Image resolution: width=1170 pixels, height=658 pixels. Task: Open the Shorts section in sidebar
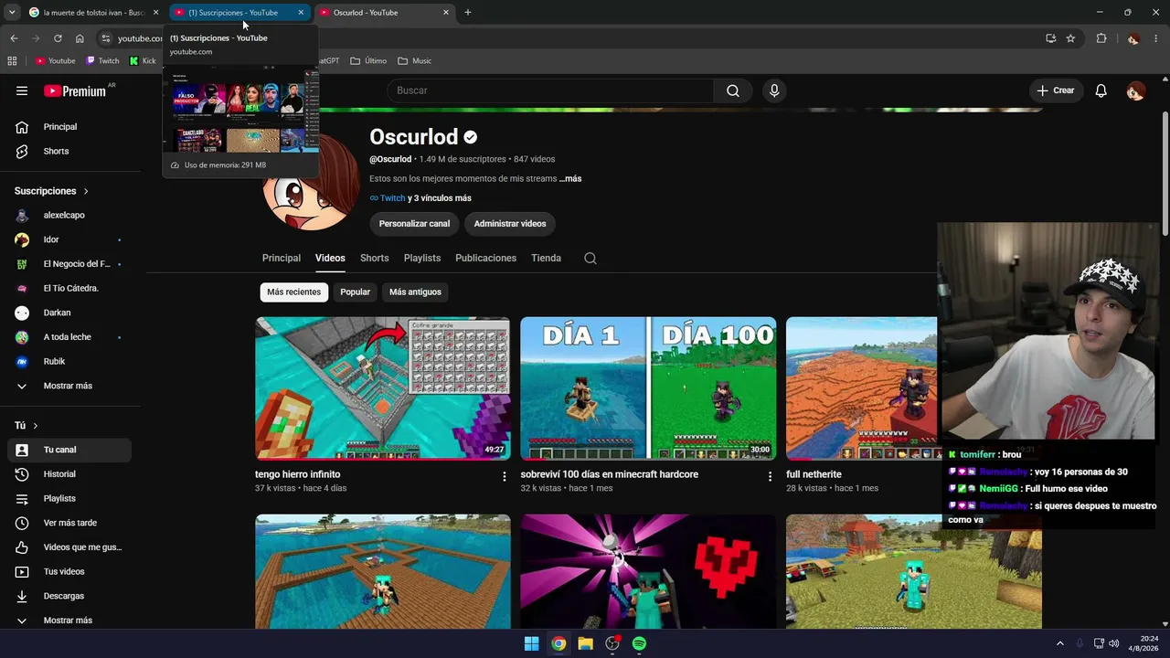click(x=69, y=152)
